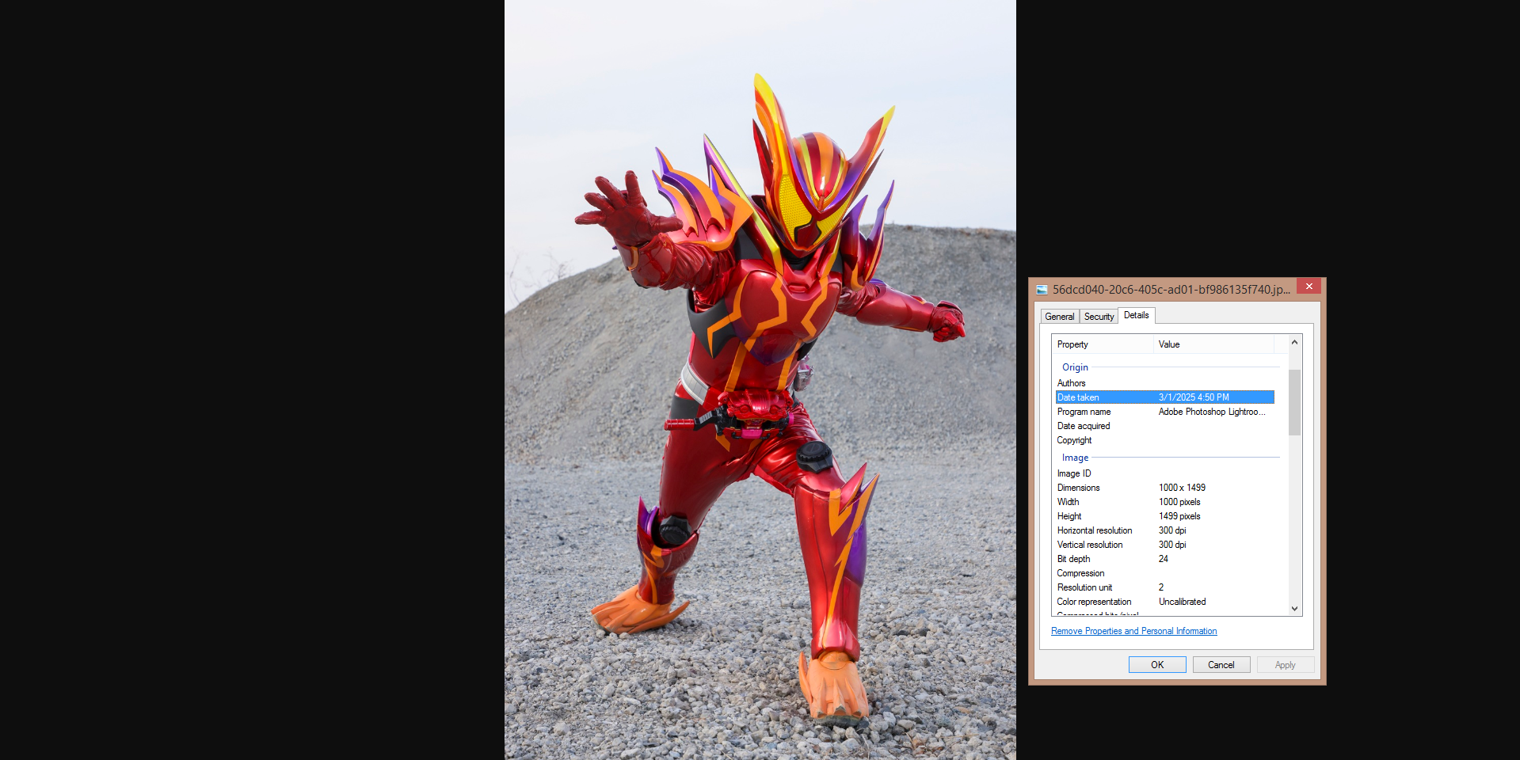This screenshot has height=760, width=1520.
Task: Select the Details tab
Action: click(x=1136, y=315)
